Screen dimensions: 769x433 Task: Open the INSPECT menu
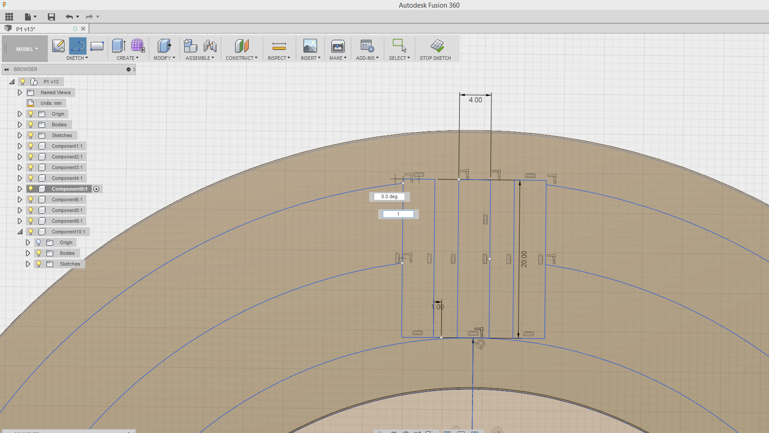(x=279, y=58)
